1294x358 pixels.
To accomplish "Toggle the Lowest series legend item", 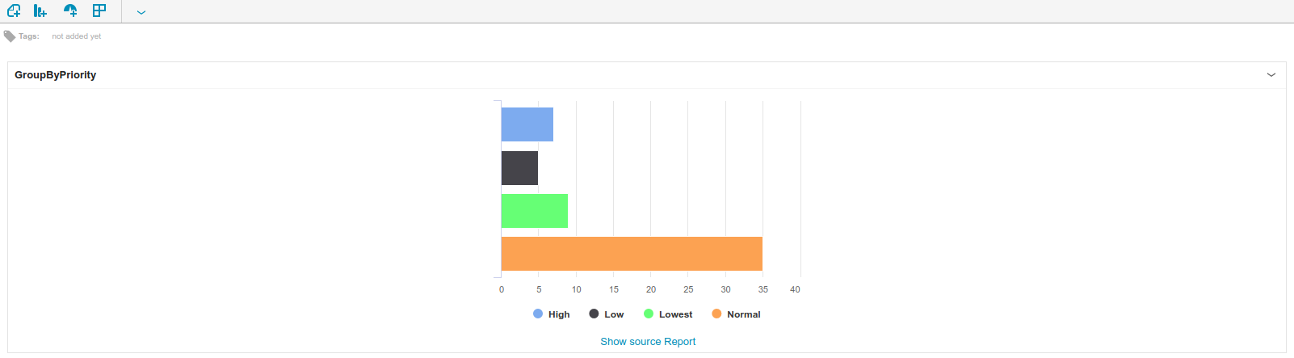I will [x=668, y=314].
